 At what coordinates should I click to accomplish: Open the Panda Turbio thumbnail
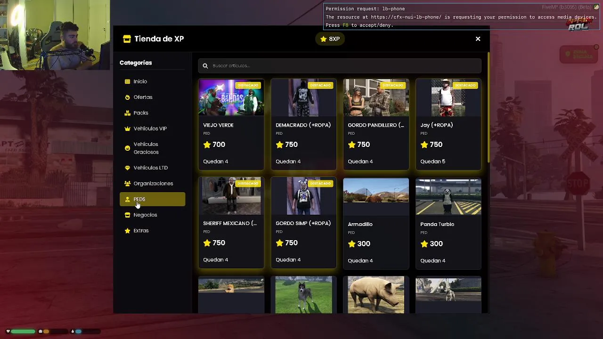448,196
